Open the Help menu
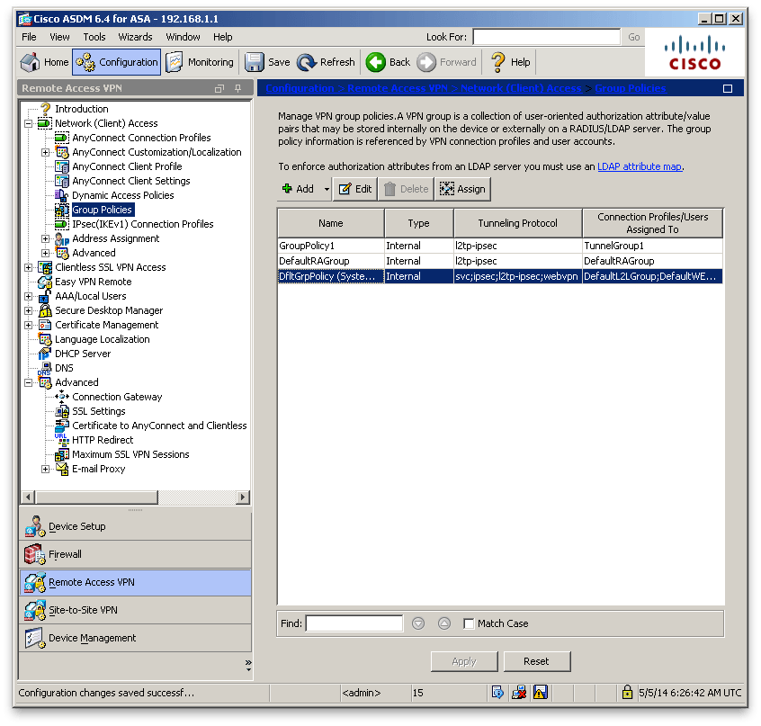 (x=223, y=37)
